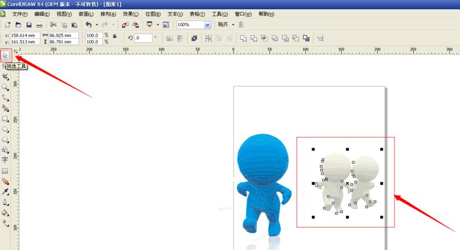460x250 pixels.
Task: Undo the last action
Action: [x=89, y=25]
